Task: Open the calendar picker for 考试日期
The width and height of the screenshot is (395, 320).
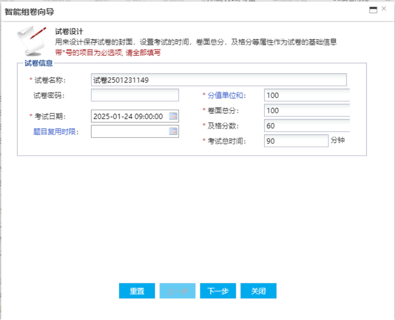Action: click(173, 116)
